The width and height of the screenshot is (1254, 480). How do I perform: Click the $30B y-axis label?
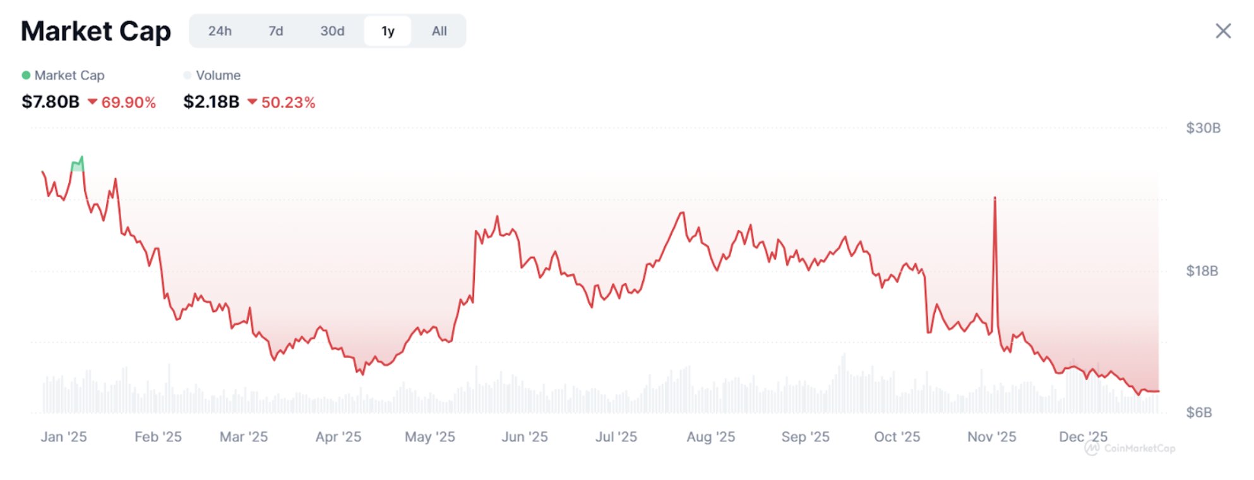point(1203,128)
